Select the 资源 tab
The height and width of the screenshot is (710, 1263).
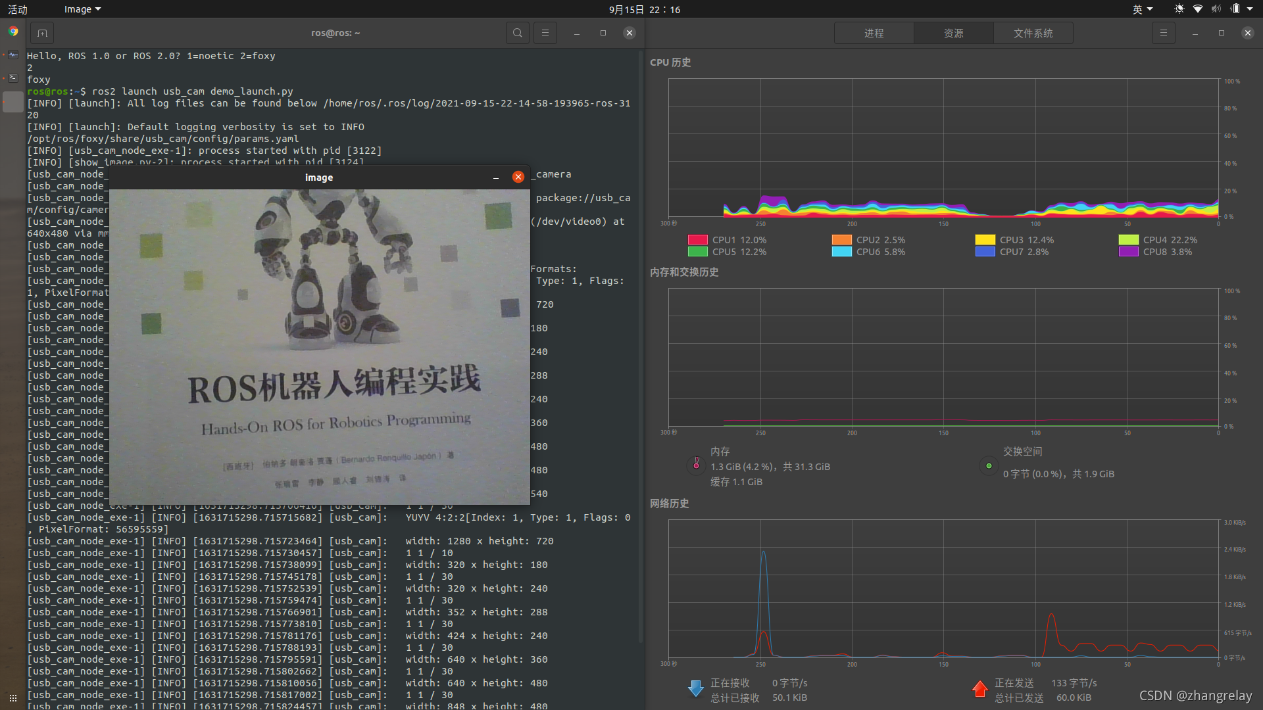click(x=953, y=33)
